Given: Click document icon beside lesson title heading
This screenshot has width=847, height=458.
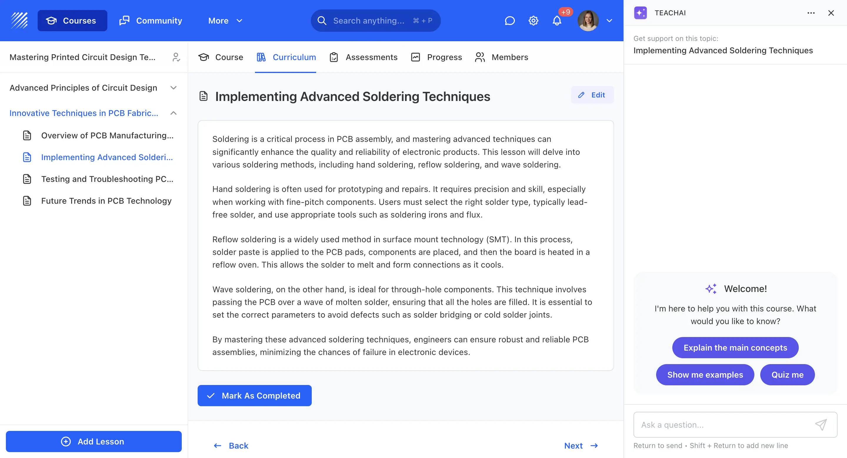Looking at the screenshot, I should coord(204,96).
